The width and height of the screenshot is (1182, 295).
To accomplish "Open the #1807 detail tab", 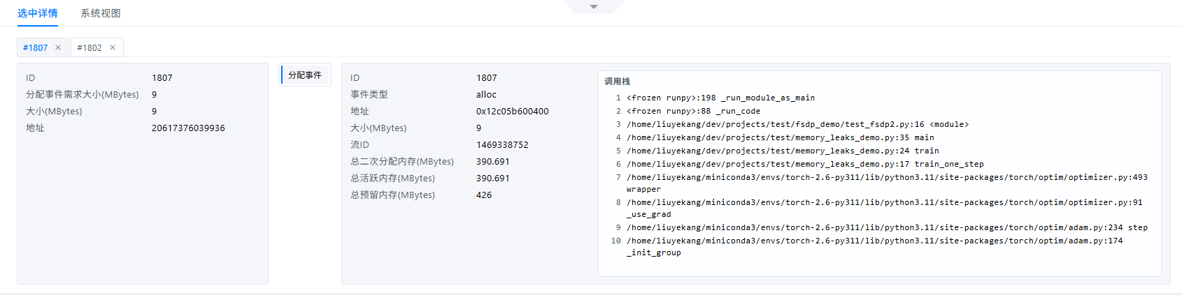I will pyautogui.click(x=36, y=47).
